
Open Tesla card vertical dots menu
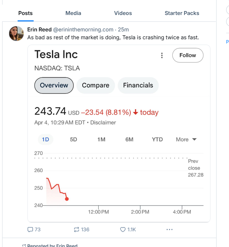coord(162,55)
